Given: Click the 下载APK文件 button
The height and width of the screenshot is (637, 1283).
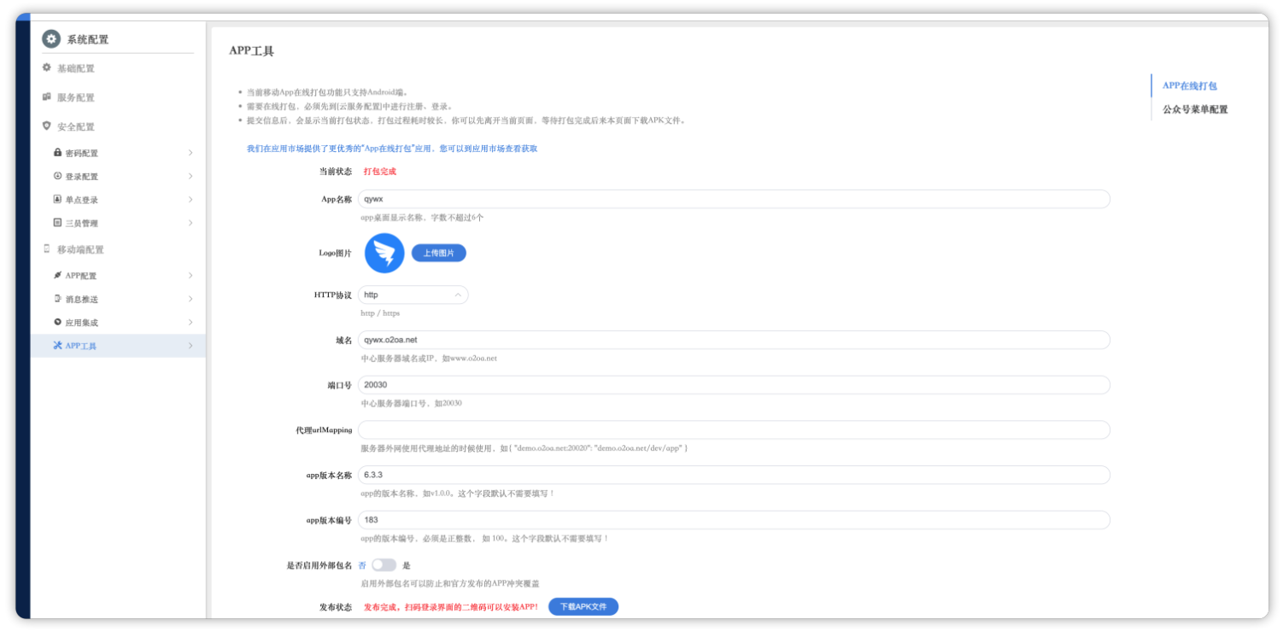Looking at the screenshot, I should click(x=583, y=606).
